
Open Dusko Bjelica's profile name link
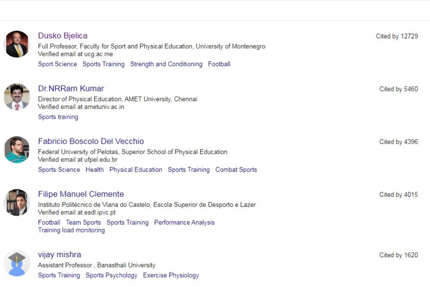pyautogui.click(x=62, y=36)
